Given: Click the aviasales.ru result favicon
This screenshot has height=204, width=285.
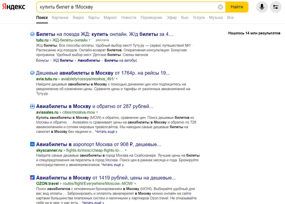Looking at the screenshot, I should (x=32, y=106).
